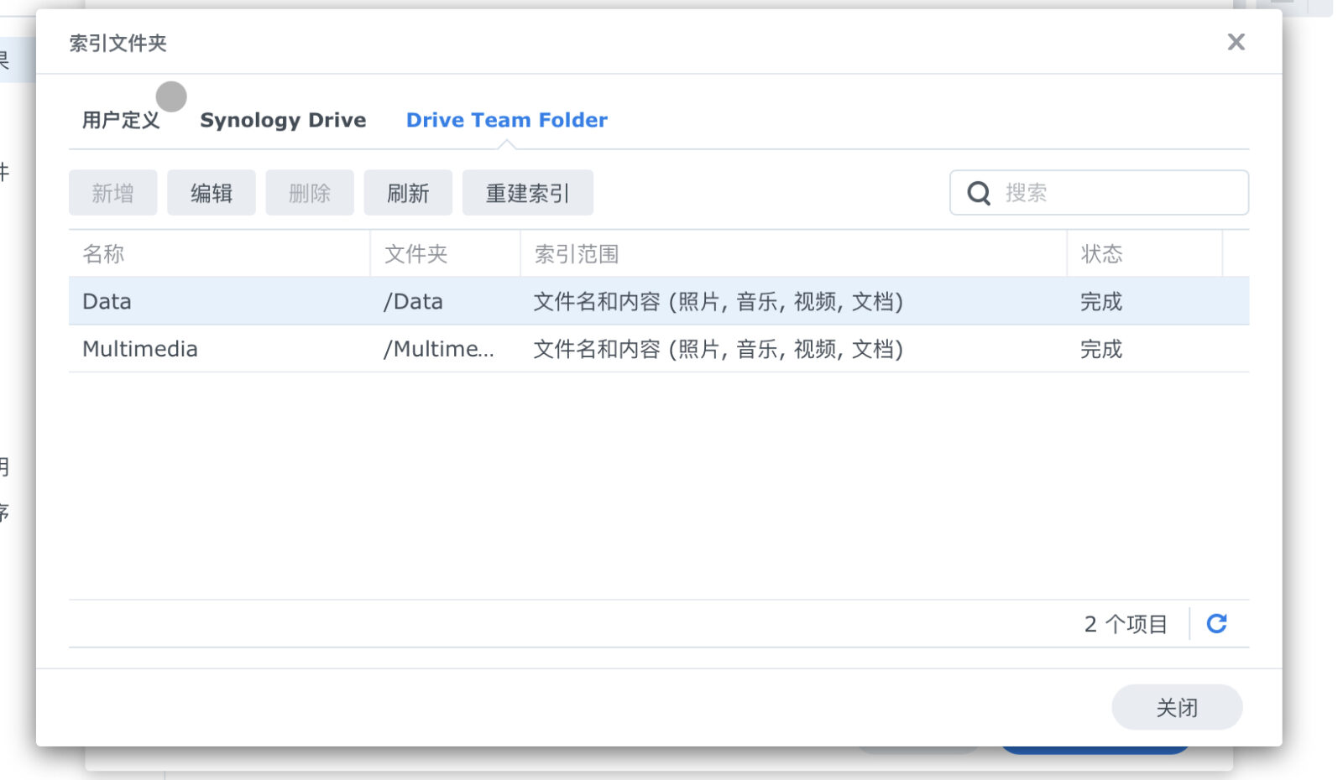The height and width of the screenshot is (780, 1343).
Task: Click the 文件夹 column header
Action: [416, 253]
